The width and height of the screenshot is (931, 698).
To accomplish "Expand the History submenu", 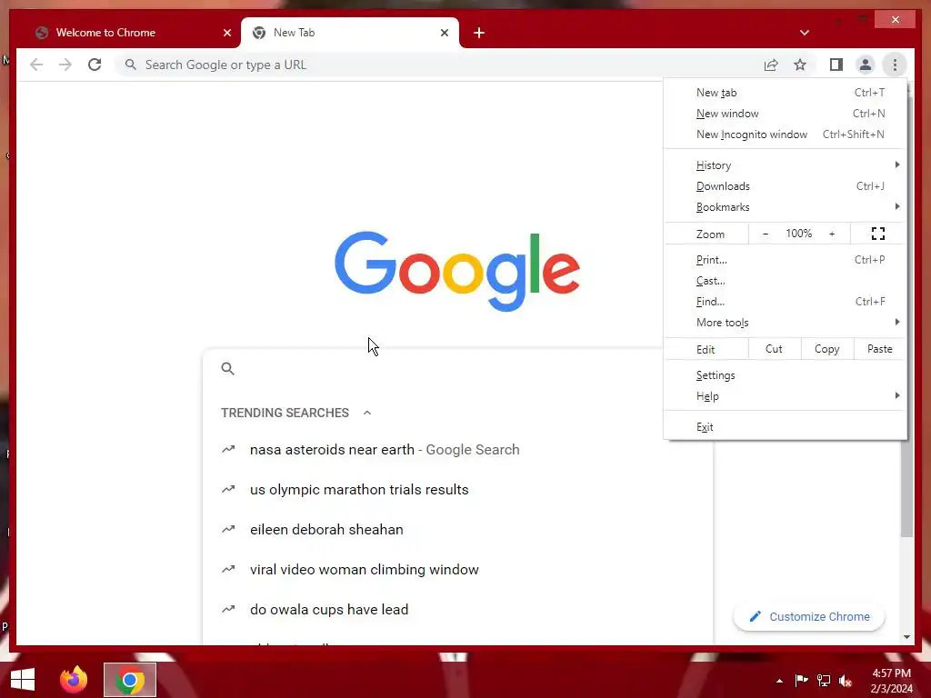I will click(x=785, y=165).
